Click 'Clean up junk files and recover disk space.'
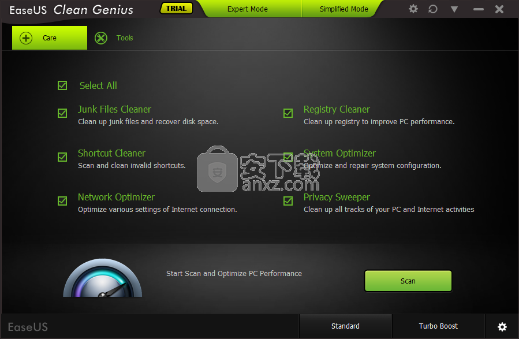The width and height of the screenshot is (519, 339). click(148, 122)
